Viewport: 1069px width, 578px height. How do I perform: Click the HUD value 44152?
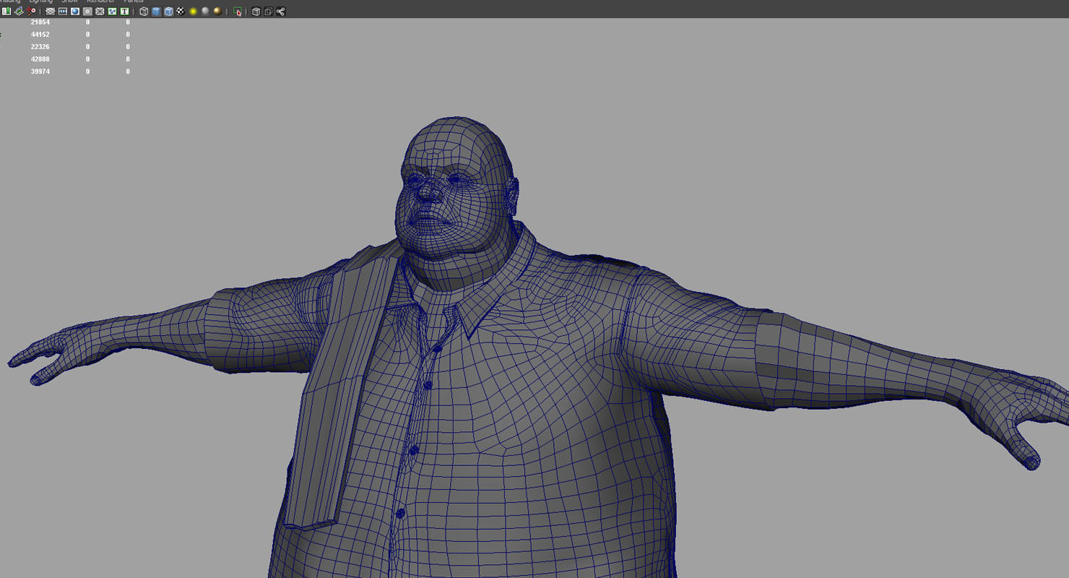pos(40,35)
